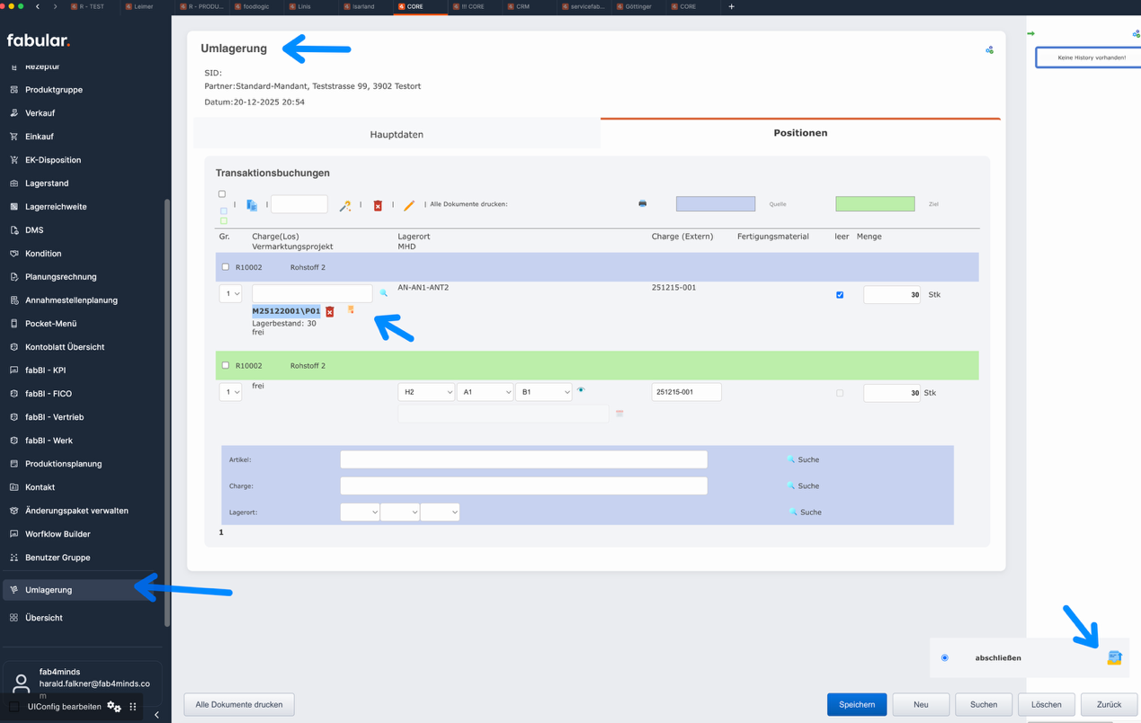Select the abschließen radio button
This screenshot has width=1141, height=723.
944,658
